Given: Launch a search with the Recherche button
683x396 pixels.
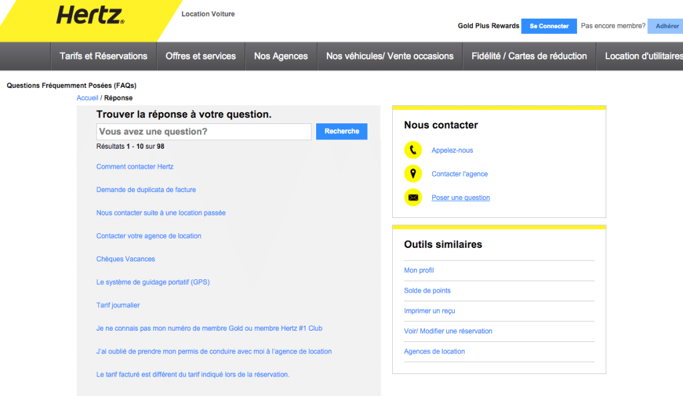Looking at the screenshot, I should point(341,131).
